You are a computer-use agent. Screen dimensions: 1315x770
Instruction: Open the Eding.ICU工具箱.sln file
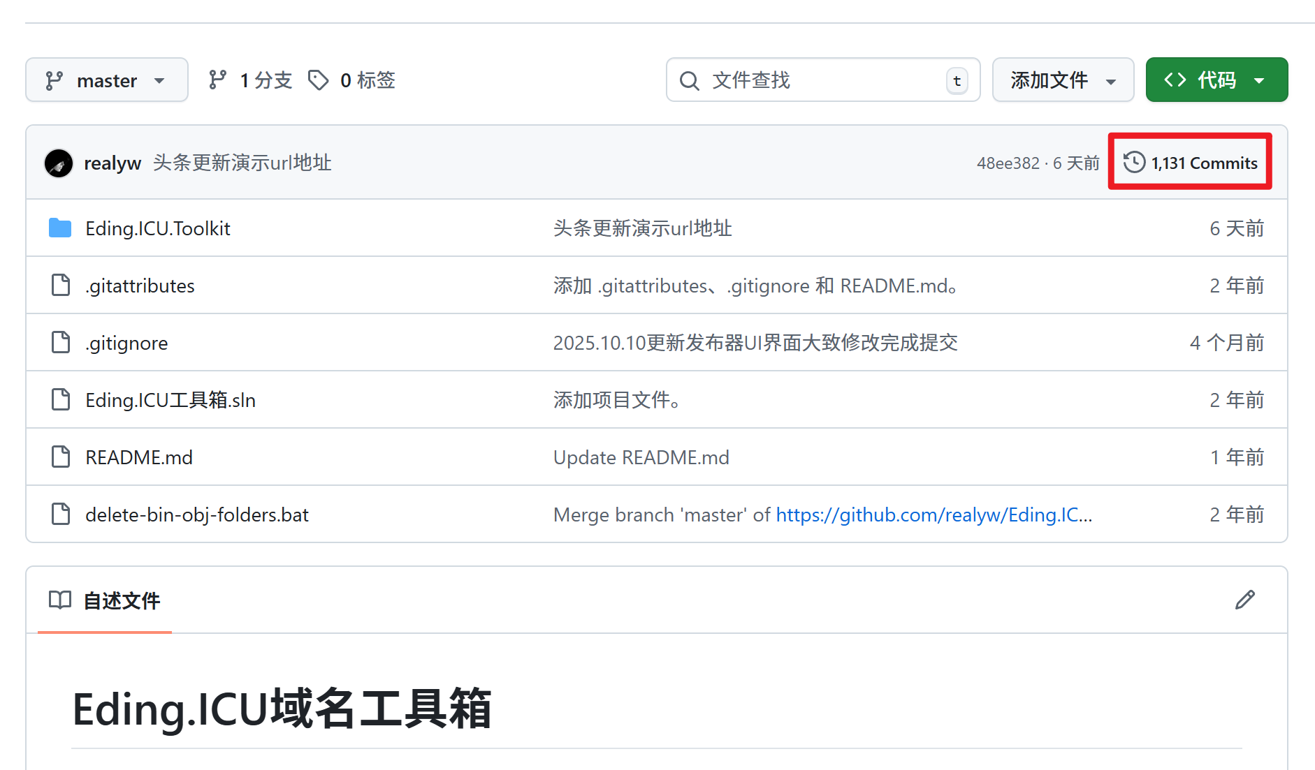pyautogui.click(x=170, y=401)
